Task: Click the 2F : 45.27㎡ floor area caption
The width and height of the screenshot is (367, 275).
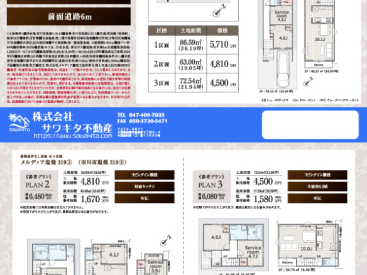Action: pos(321,72)
